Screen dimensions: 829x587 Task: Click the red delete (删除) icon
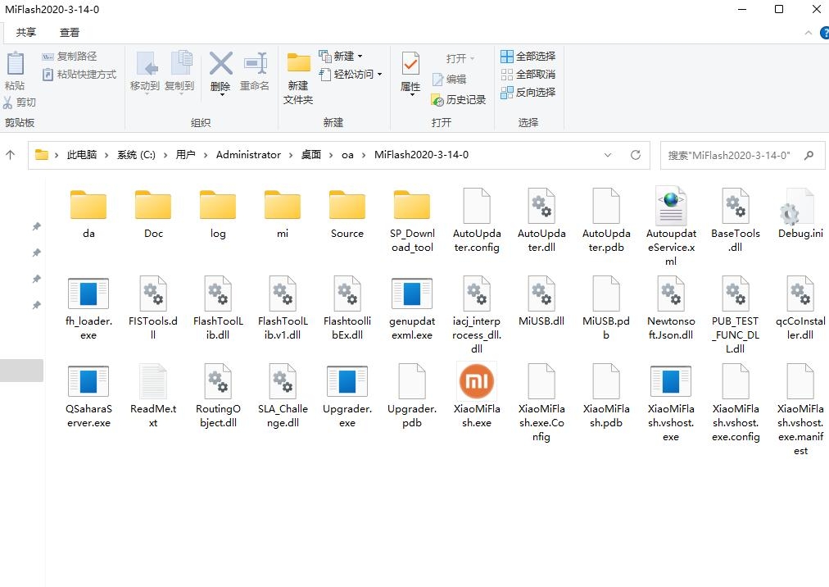(x=220, y=65)
